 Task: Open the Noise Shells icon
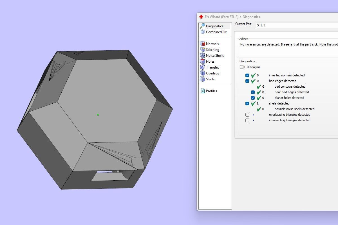tap(202, 55)
